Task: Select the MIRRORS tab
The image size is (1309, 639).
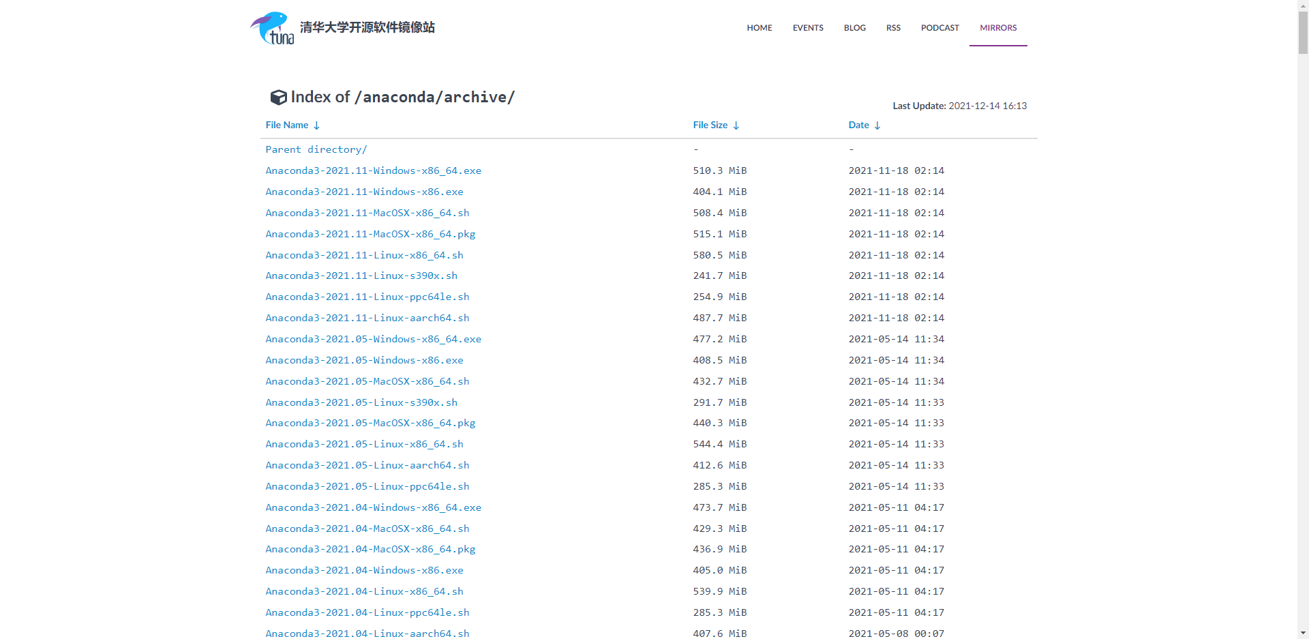Action: tap(998, 28)
